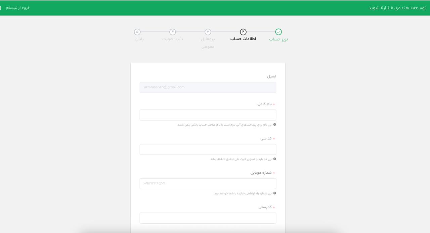This screenshot has height=233, width=430.
Task: Click the exit registration link «خروج از ثبت‌نام»
Action: 18,8
